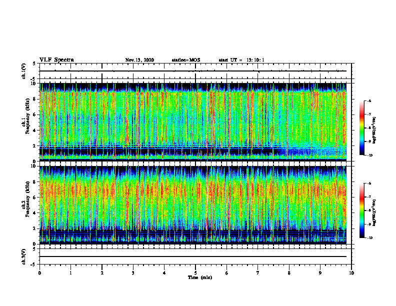
Task: Click time axis tick label "5"
Action: 195,273
